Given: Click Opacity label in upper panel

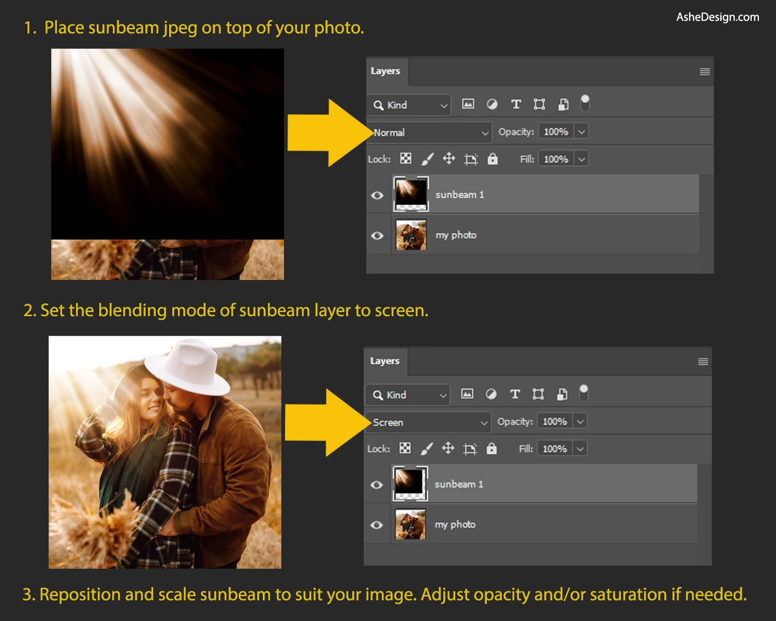Looking at the screenshot, I should coord(516,132).
